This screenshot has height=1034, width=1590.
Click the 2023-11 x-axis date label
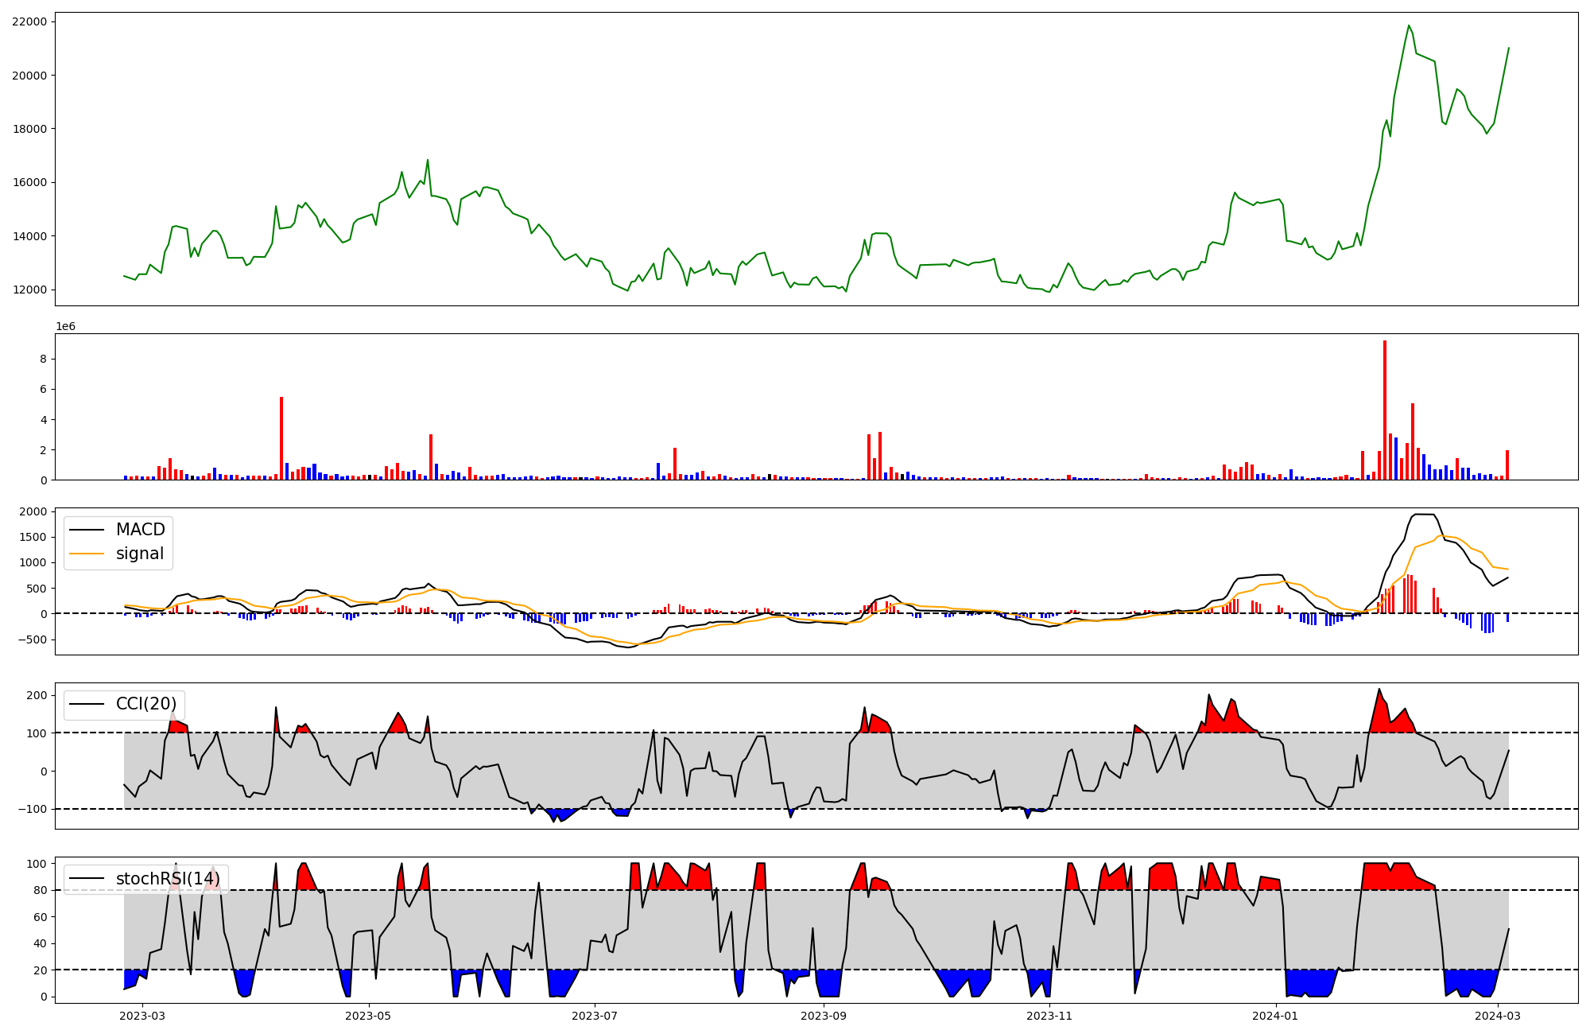tap(1049, 1016)
